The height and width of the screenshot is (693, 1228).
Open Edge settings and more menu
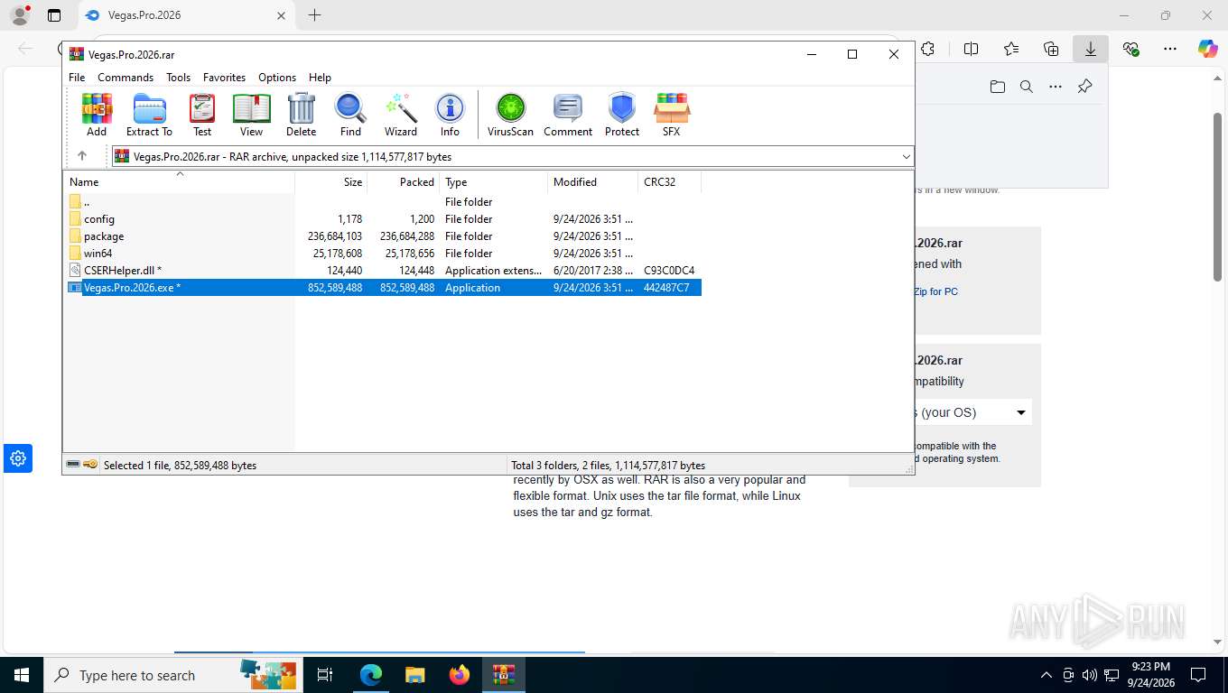click(1170, 50)
